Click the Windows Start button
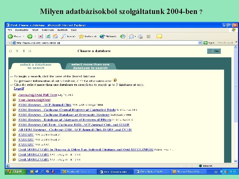The width and height of the screenshot is (239, 179). pyautogui.click(x=16, y=172)
